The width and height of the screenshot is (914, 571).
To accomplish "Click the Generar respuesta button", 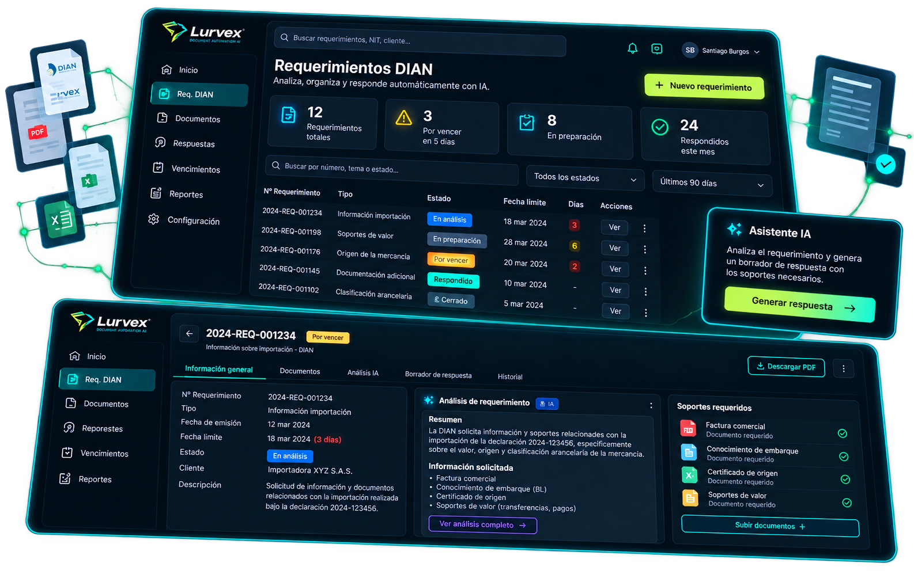I will tap(799, 304).
